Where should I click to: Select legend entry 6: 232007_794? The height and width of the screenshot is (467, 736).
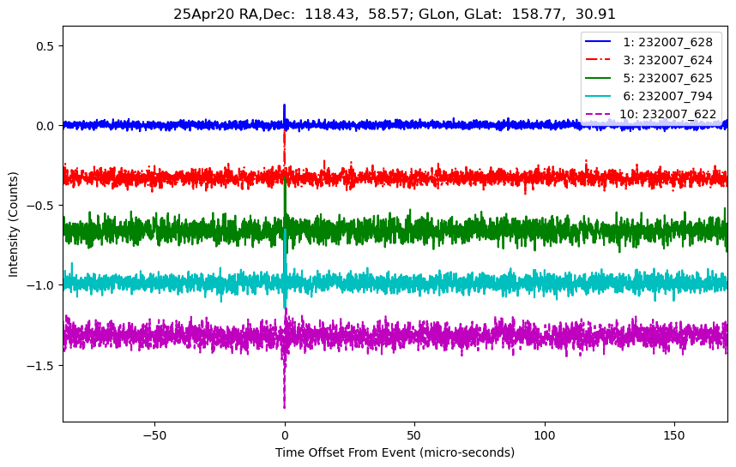[x=668, y=96]
